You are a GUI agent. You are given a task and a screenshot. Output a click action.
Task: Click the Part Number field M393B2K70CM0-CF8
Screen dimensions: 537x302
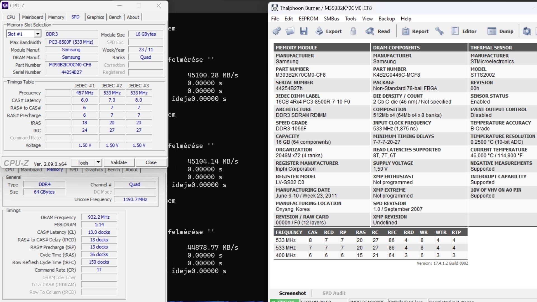coord(71,65)
